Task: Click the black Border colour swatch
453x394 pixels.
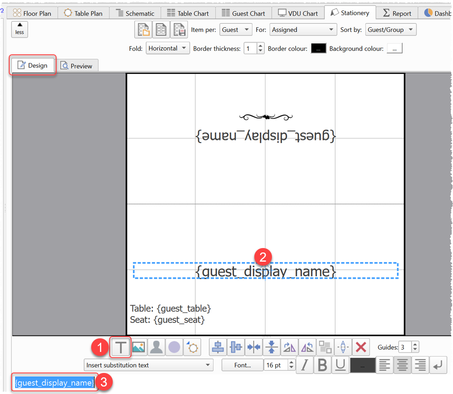Action: click(x=318, y=49)
